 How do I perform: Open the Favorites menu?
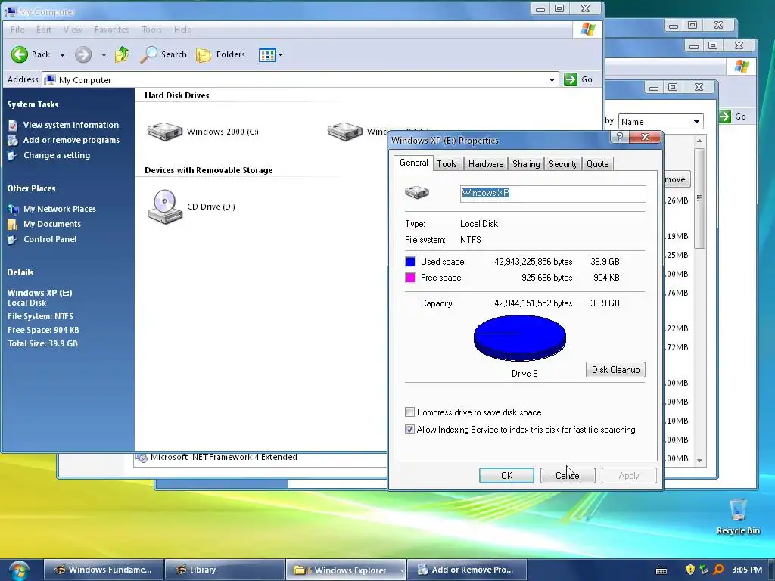point(112,30)
